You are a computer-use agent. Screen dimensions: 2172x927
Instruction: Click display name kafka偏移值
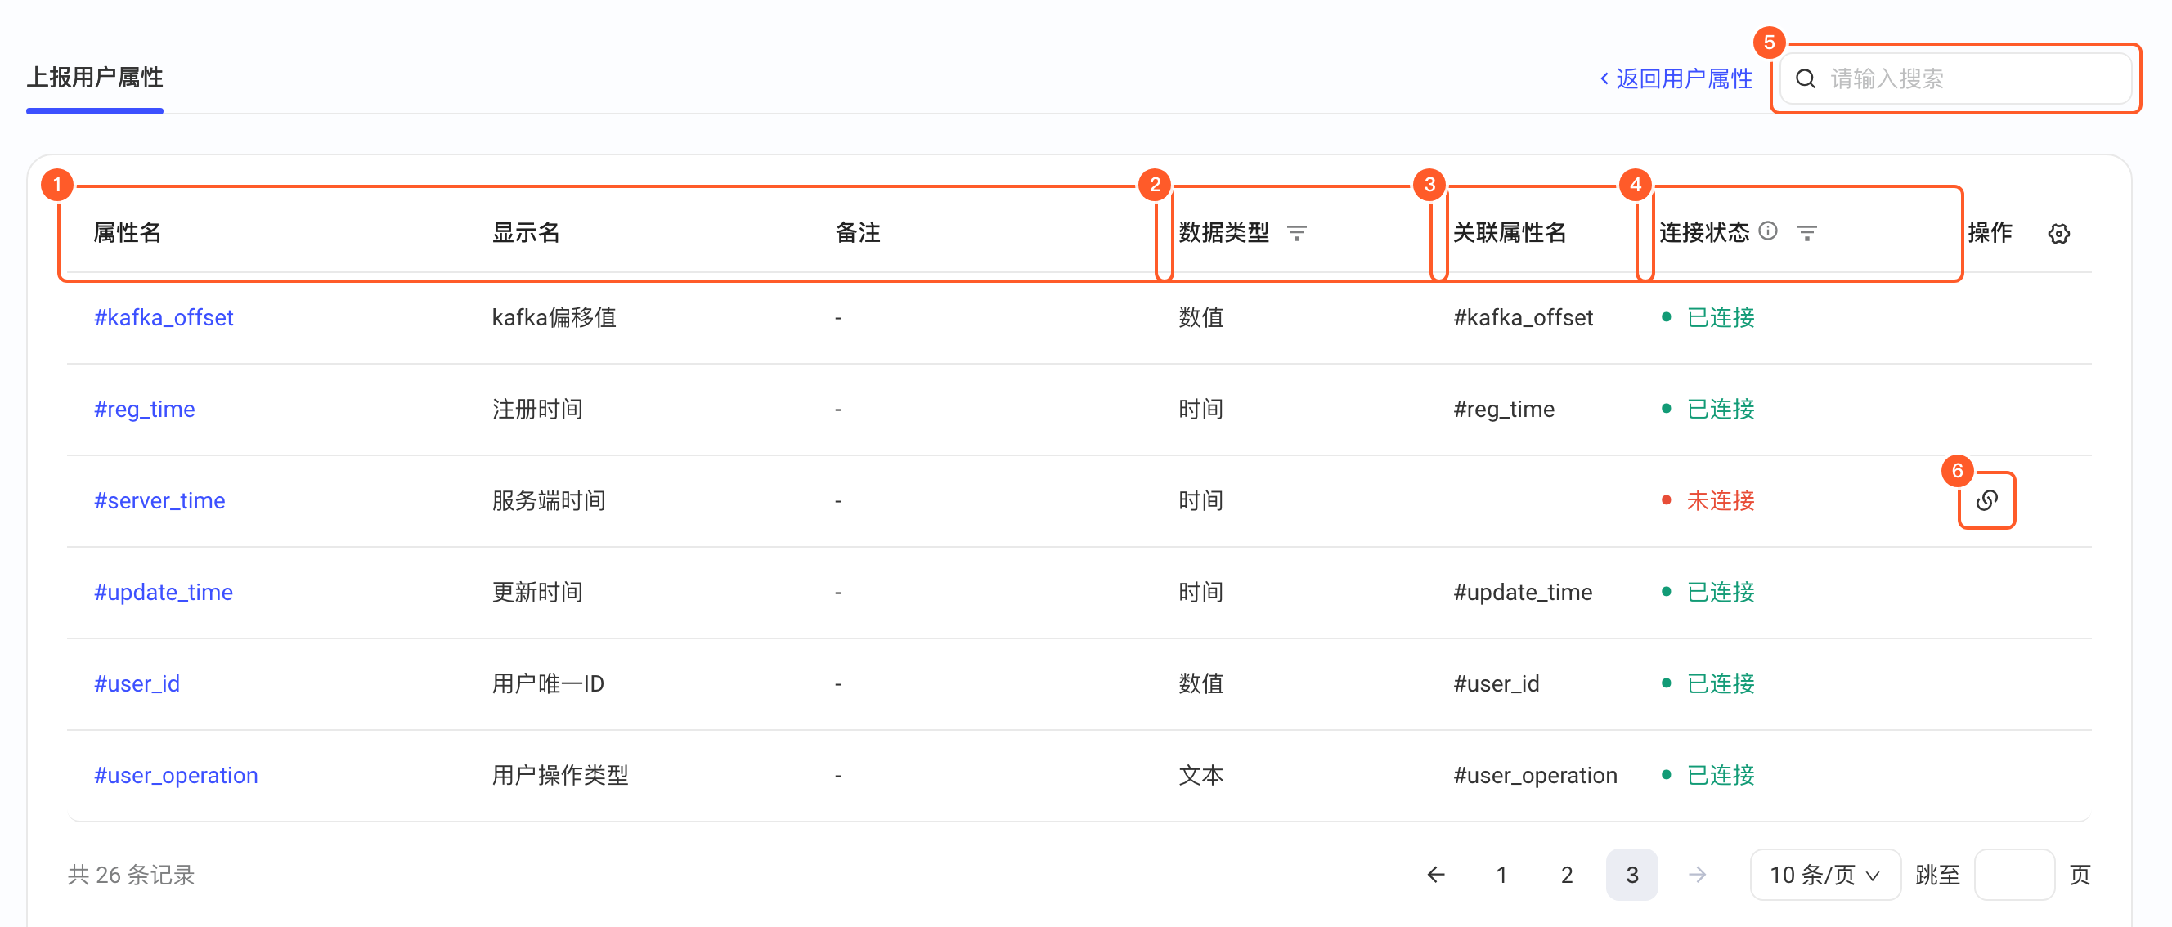click(x=554, y=318)
